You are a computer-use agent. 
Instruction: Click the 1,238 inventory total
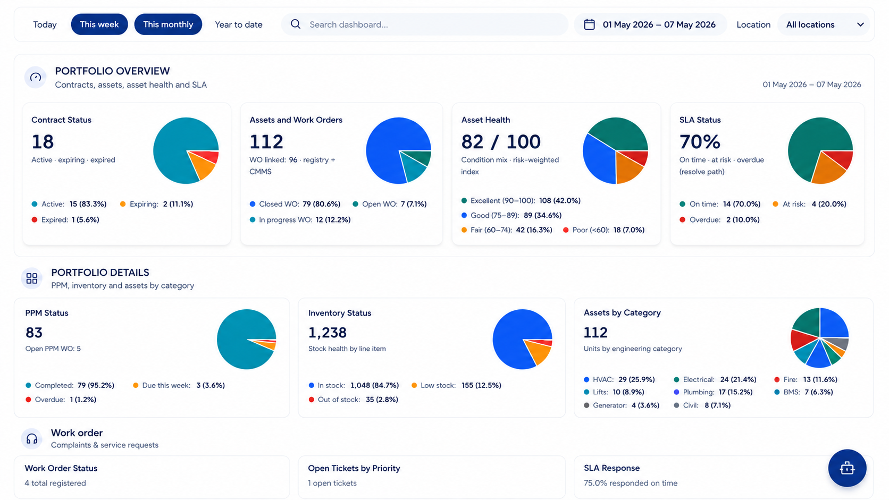click(328, 333)
